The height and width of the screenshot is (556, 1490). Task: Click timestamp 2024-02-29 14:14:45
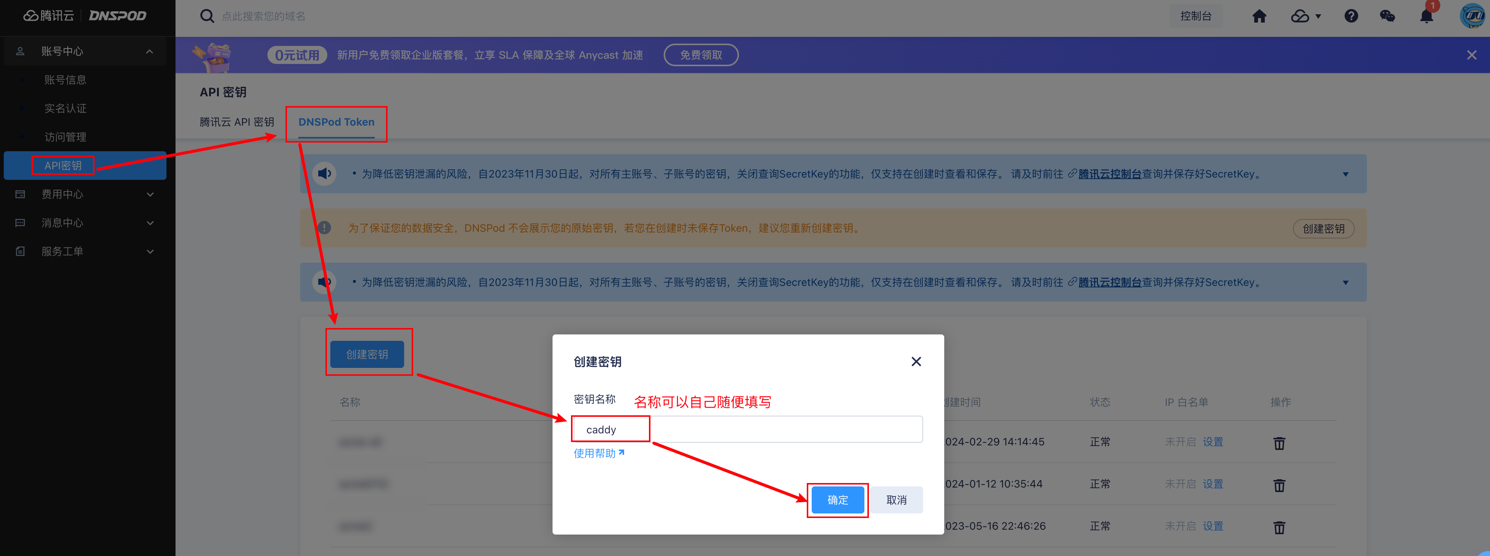(994, 442)
